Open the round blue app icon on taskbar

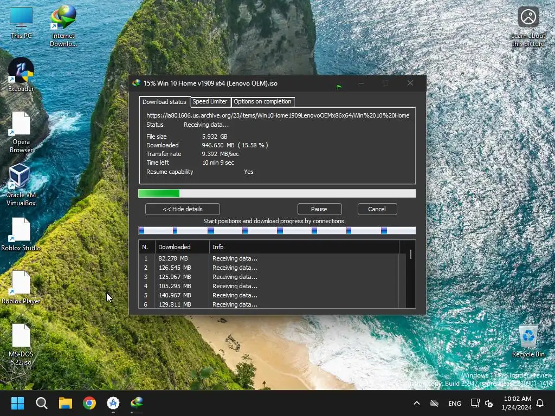coord(113,403)
